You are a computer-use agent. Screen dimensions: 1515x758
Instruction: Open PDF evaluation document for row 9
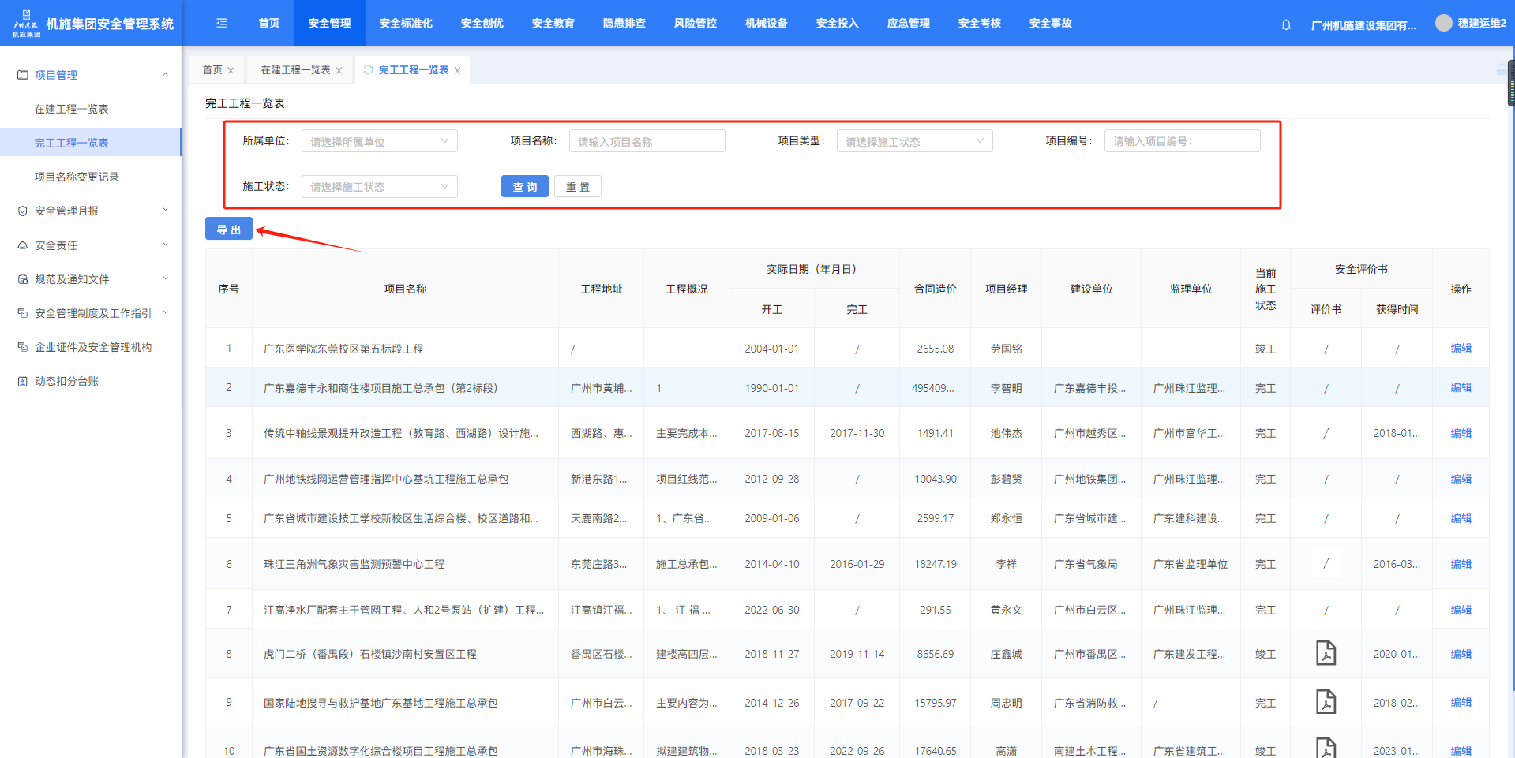click(x=1326, y=701)
